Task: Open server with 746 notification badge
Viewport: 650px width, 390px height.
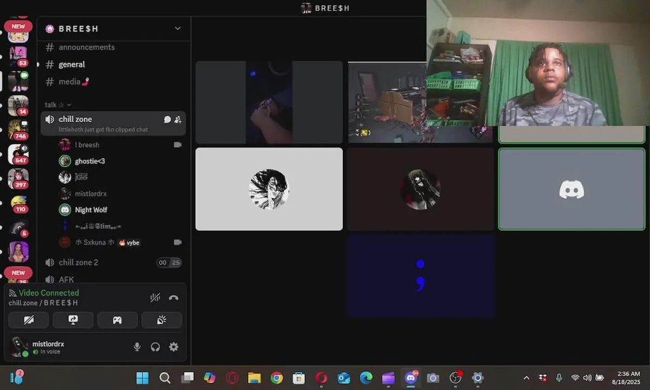Action: pos(18,130)
